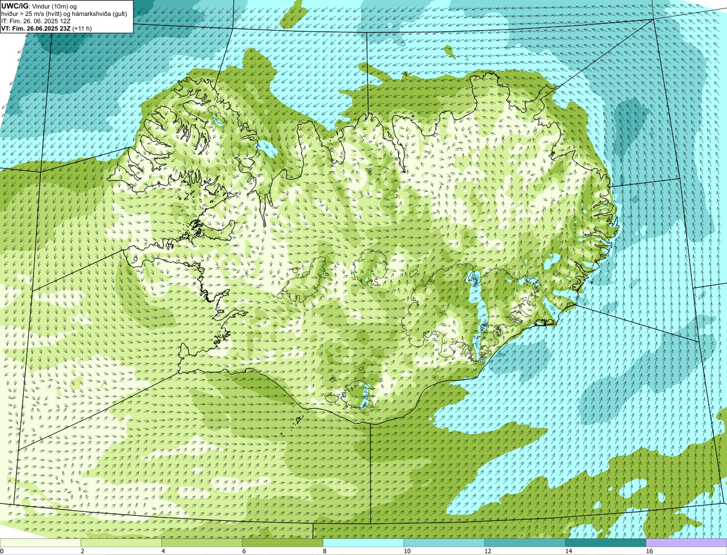The width and height of the screenshot is (727, 555).
Task: Click the cream 0–2 legend color swatch
Action: point(40,543)
